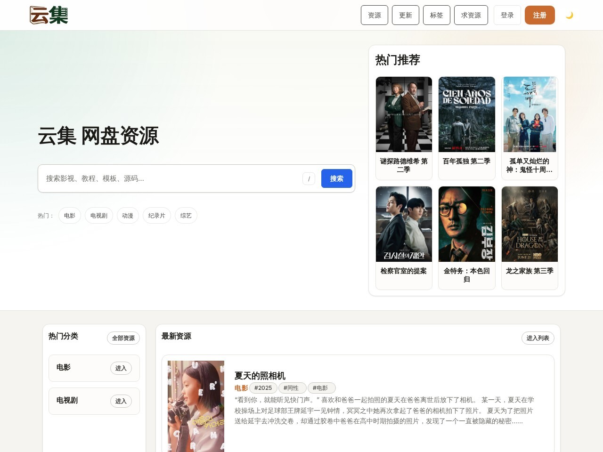Viewport: 603px width, 452px height.
Task: Click the 云集 site logo
Action: 49,15
